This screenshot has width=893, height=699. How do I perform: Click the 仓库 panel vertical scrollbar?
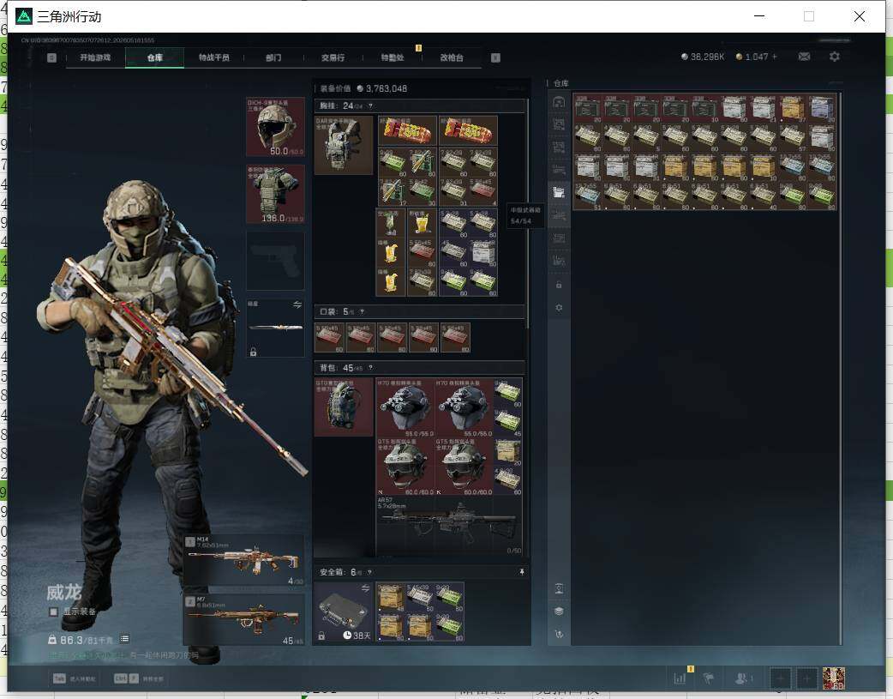(841, 368)
